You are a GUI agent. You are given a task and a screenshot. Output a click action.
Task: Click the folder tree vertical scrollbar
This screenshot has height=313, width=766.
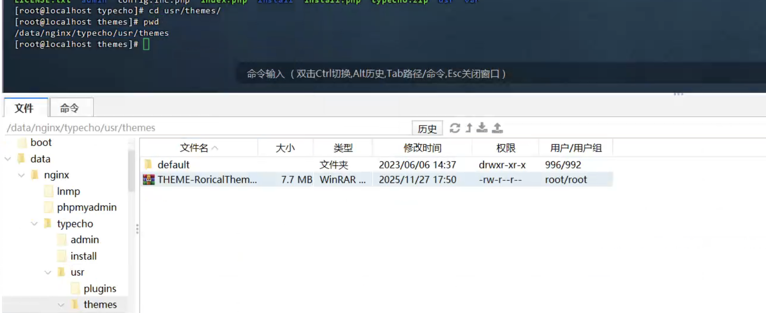click(x=131, y=170)
